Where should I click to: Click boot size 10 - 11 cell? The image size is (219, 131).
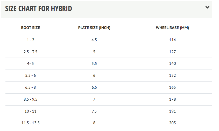30,111
